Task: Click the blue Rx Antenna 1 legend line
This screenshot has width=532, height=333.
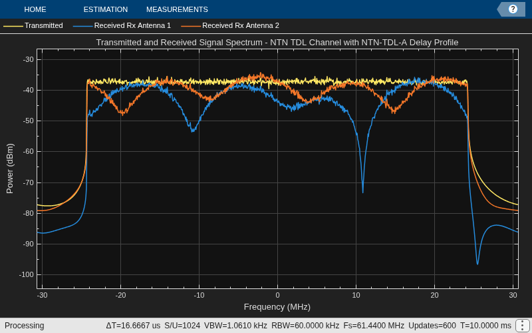Action: [82, 26]
